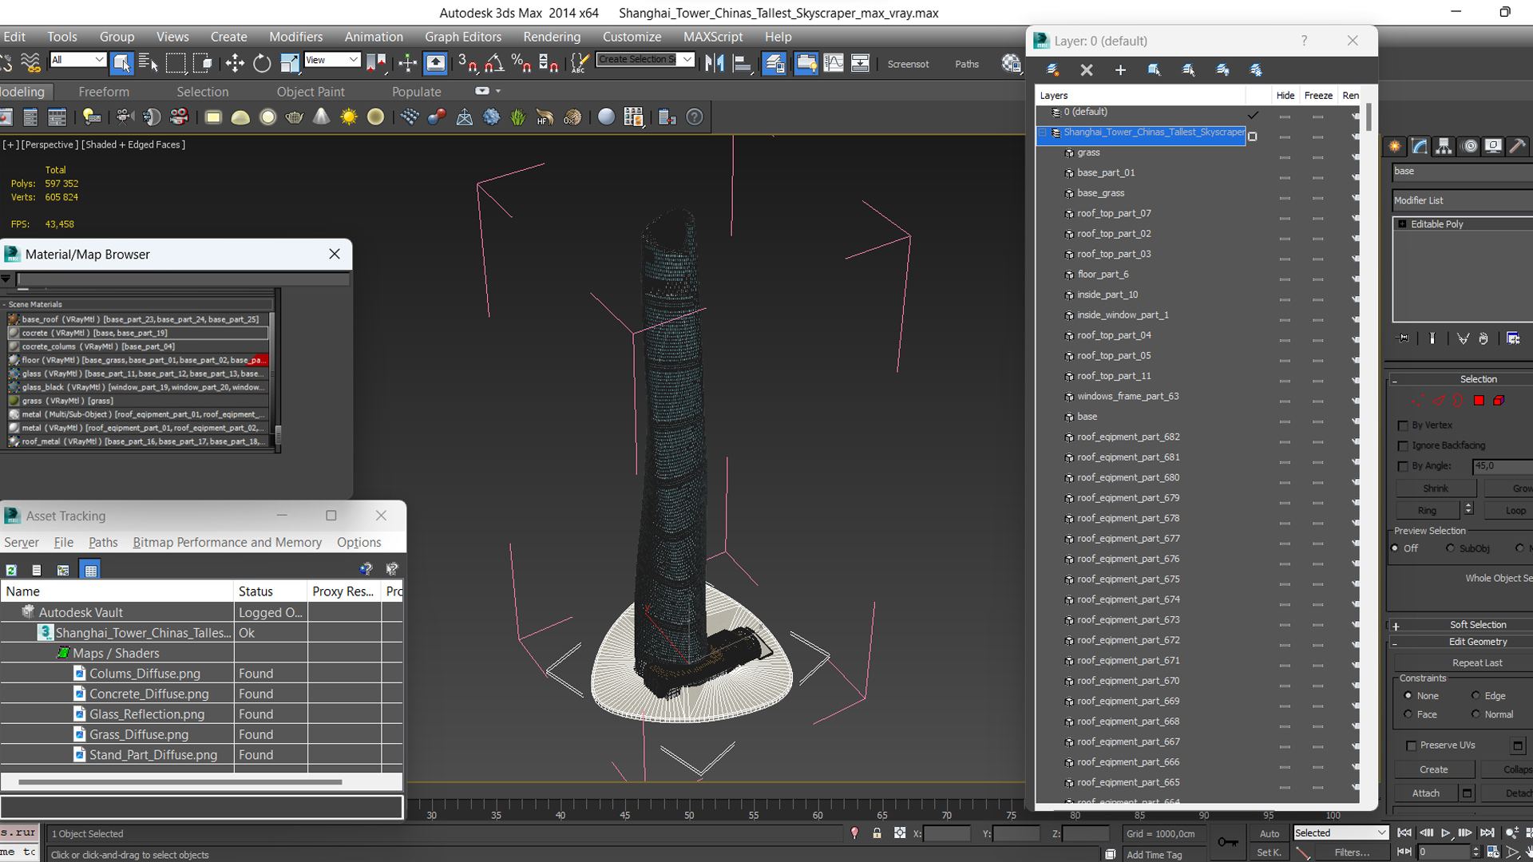Open the Motion panel tab
Viewport: 1533px width, 862px height.
1468,146
